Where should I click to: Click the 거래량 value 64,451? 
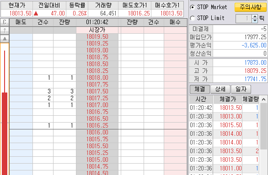click(x=108, y=13)
